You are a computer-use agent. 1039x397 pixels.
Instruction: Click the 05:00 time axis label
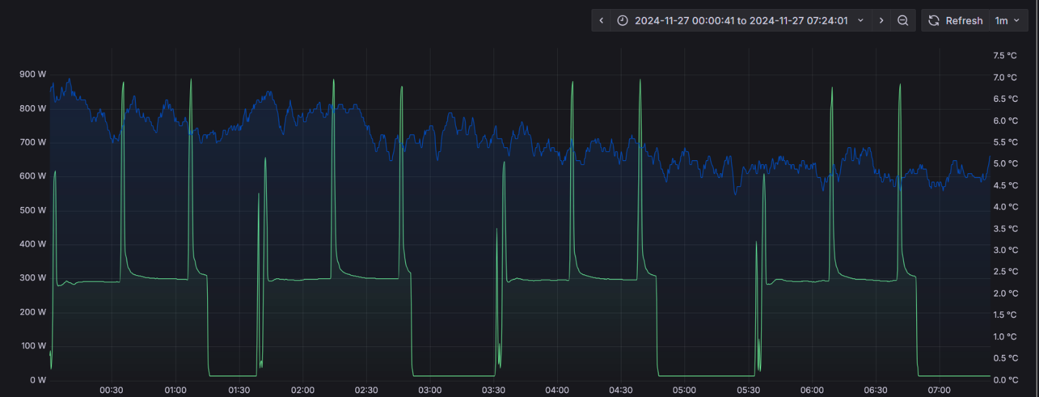[x=684, y=391]
